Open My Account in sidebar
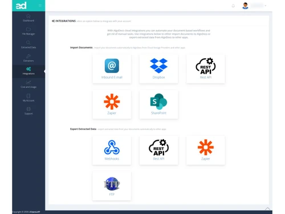The height and width of the screenshot is (214, 285). point(28,98)
